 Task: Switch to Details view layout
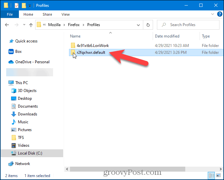point(212,175)
